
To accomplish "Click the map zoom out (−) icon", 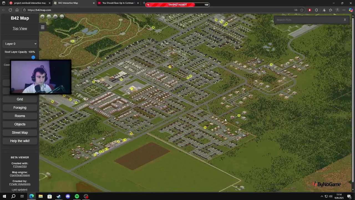I will [49, 17].
